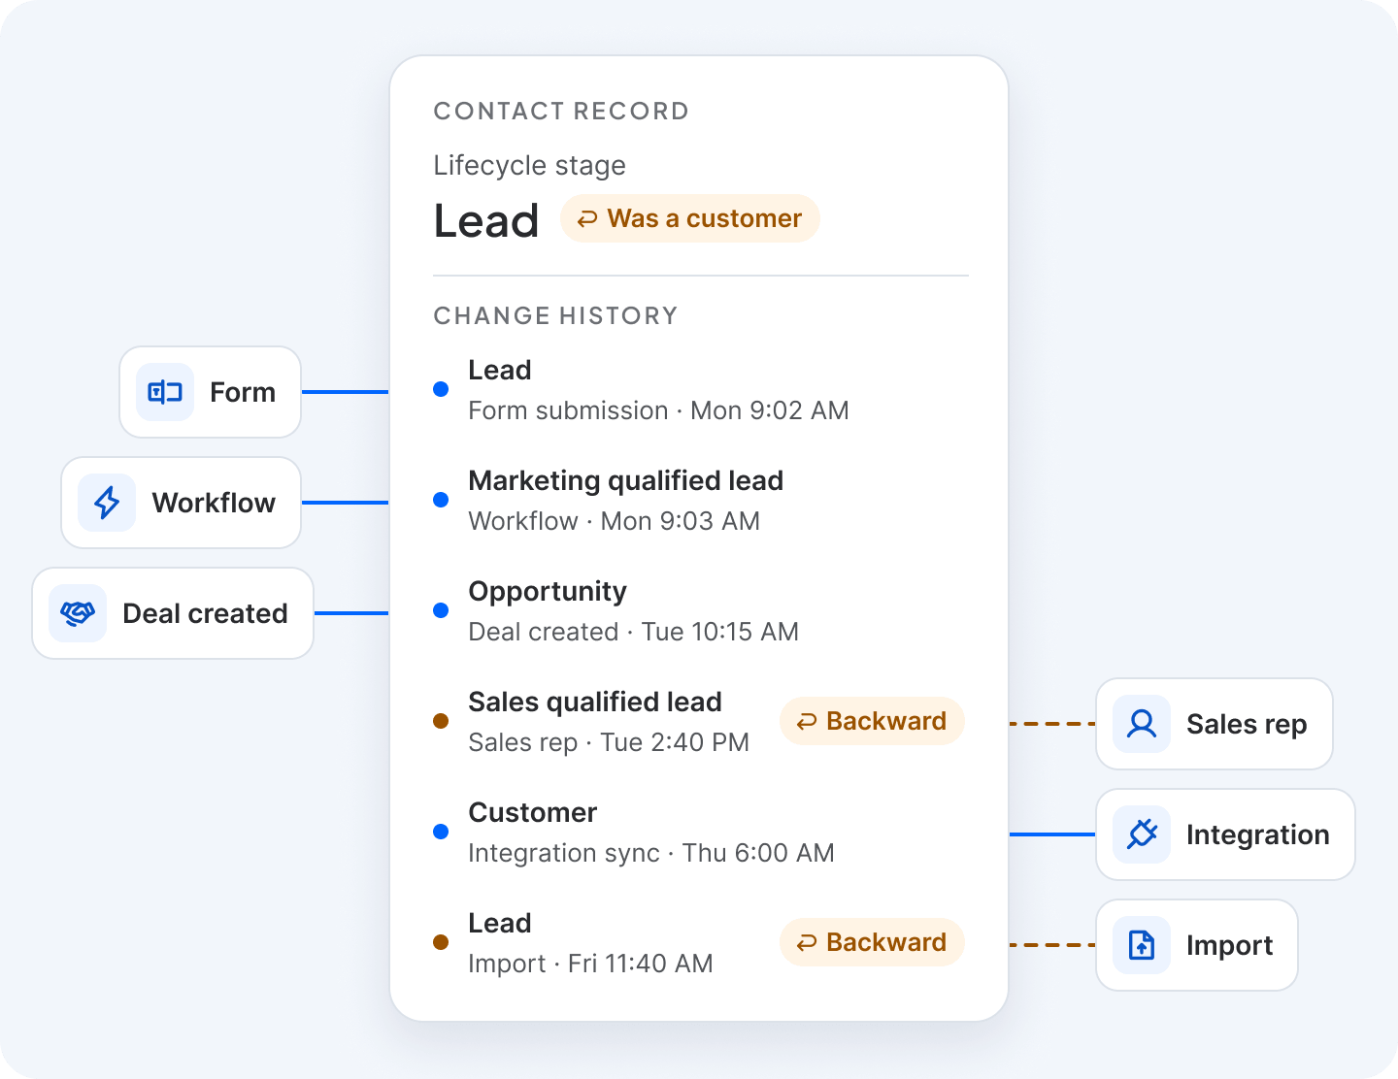
Task: Click the blue dot beside Customer entry
Action: pyautogui.click(x=441, y=832)
